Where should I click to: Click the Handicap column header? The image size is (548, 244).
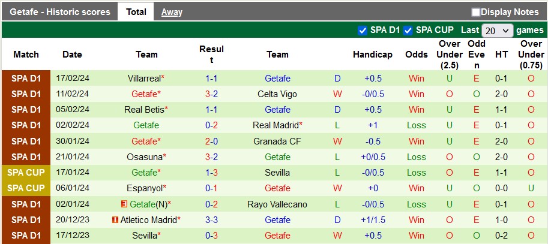pyautogui.click(x=373, y=55)
